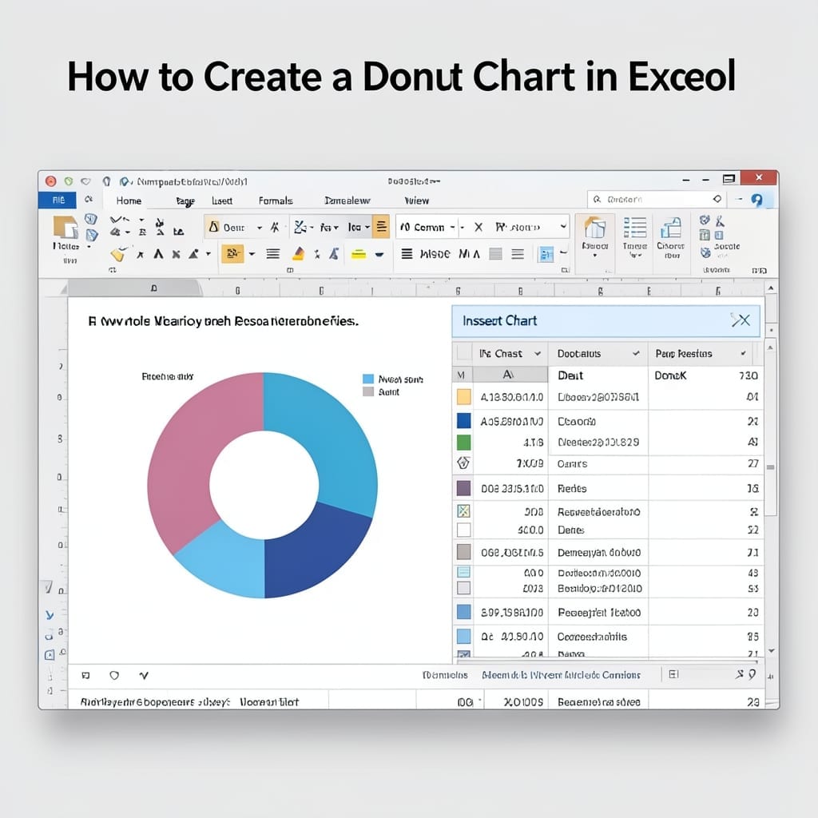Click the dark blue donut chart segment
The width and height of the screenshot is (818, 818).
[x=313, y=553]
